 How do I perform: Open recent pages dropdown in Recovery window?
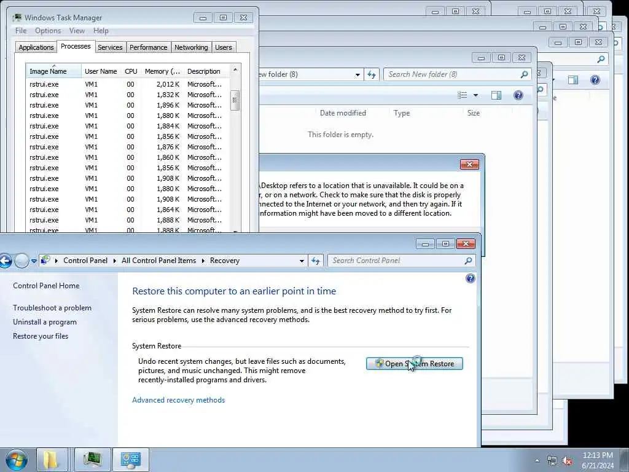[34, 261]
